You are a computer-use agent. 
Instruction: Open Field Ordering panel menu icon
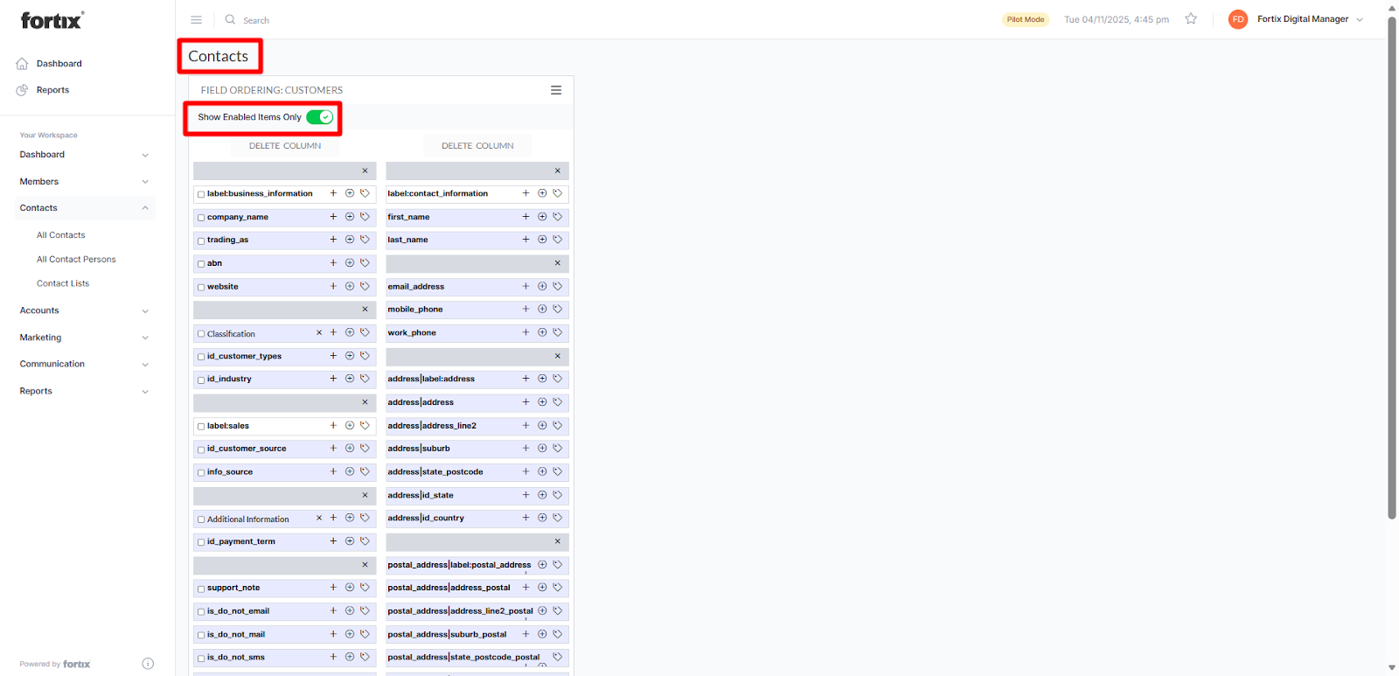pyautogui.click(x=555, y=90)
